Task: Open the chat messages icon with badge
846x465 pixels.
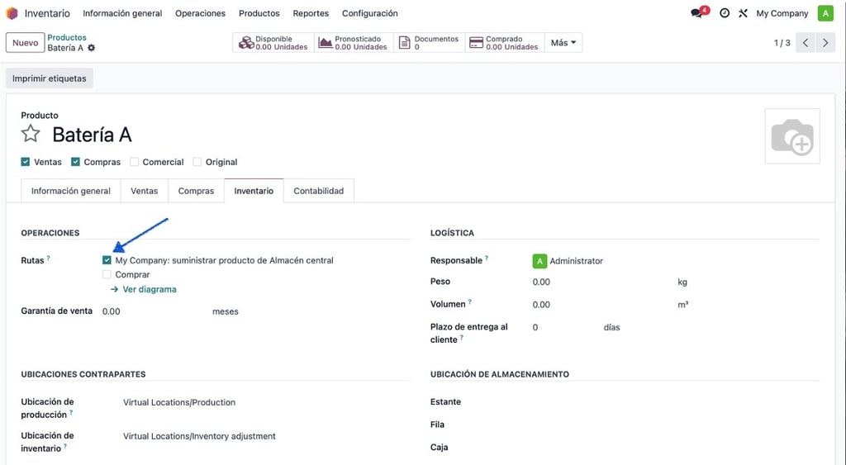Action: (x=699, y=12)
